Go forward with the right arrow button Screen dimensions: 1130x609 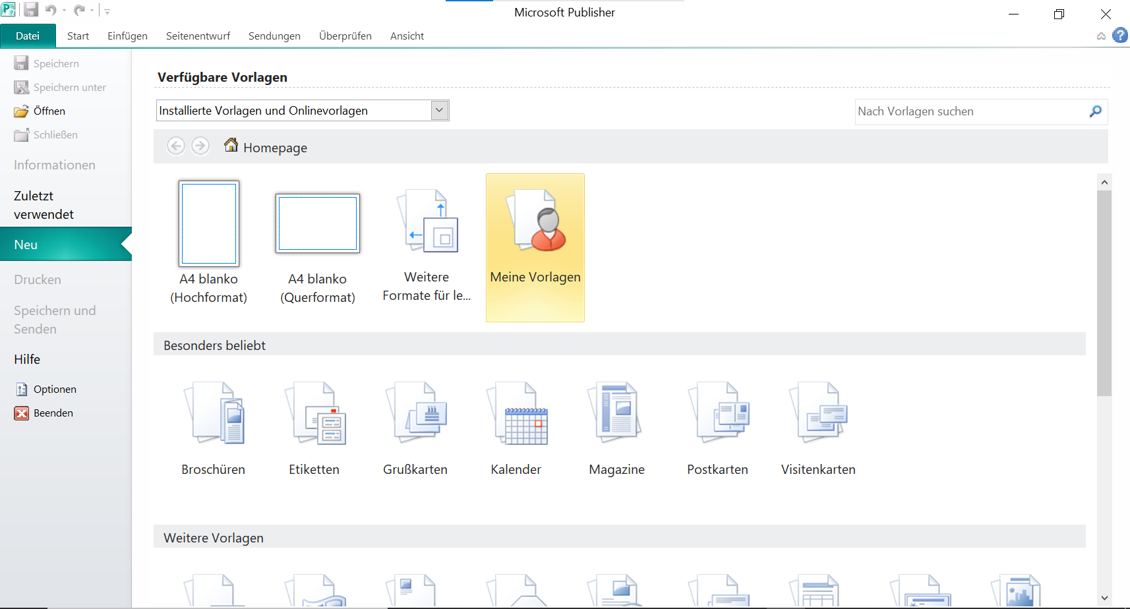coord(200,146)
